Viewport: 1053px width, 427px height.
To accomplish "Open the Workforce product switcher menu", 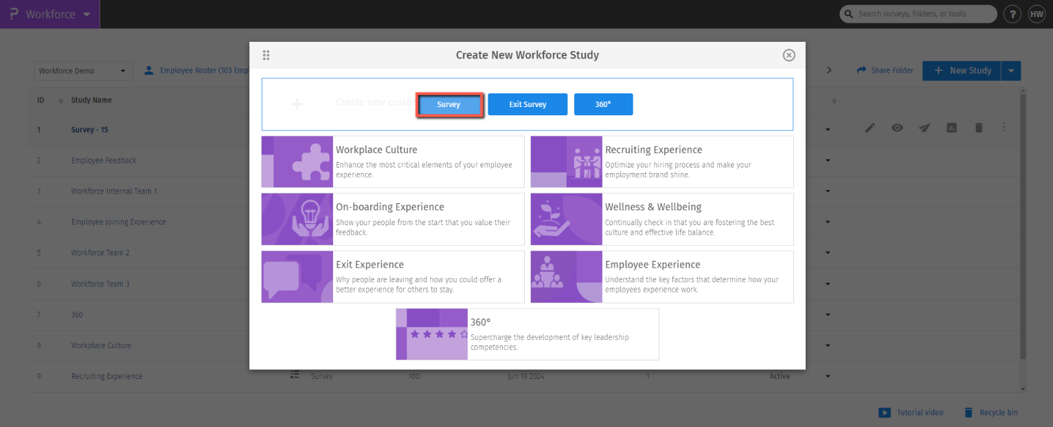I will (48, 14).
